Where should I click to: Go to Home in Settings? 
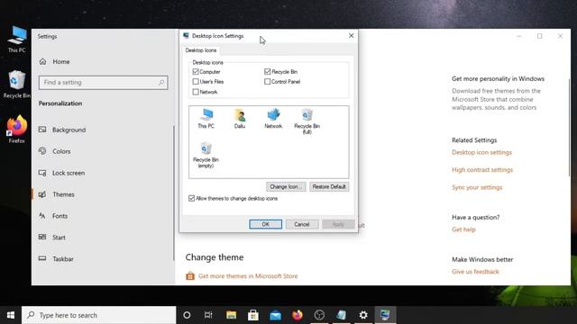61,61
